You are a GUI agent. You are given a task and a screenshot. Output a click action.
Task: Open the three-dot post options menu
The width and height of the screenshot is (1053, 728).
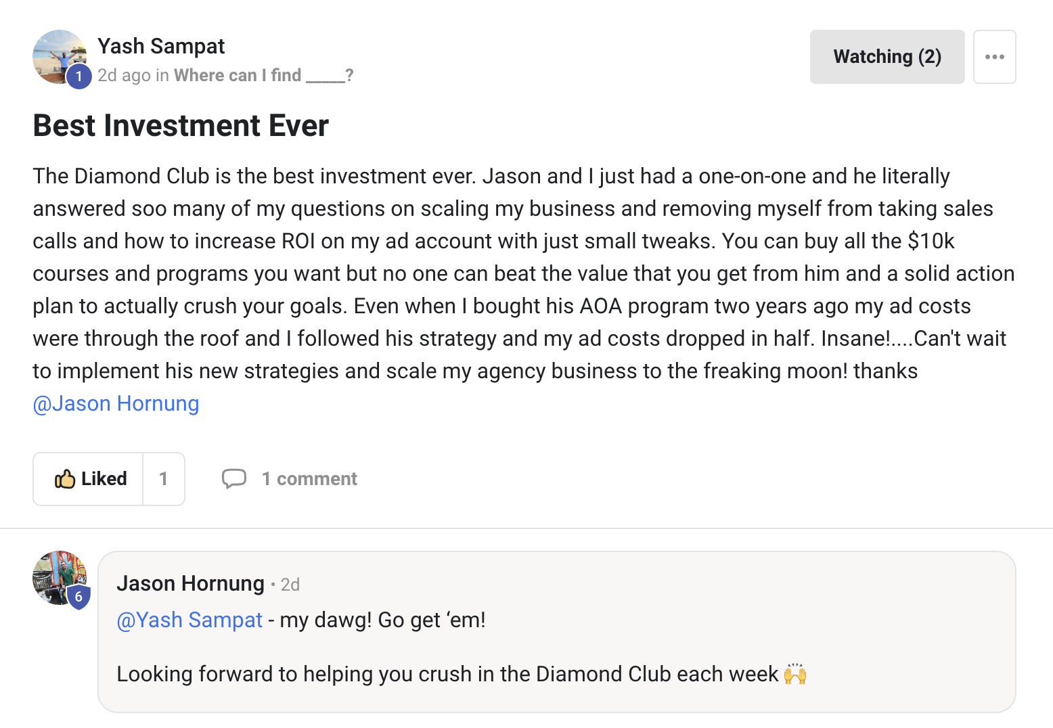click(x=994, y=57)
